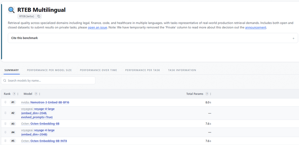The image size is (299, 145).
Task: Click the help icon beside Total Params
Action: pyautogui.click(x=207, y=94)
